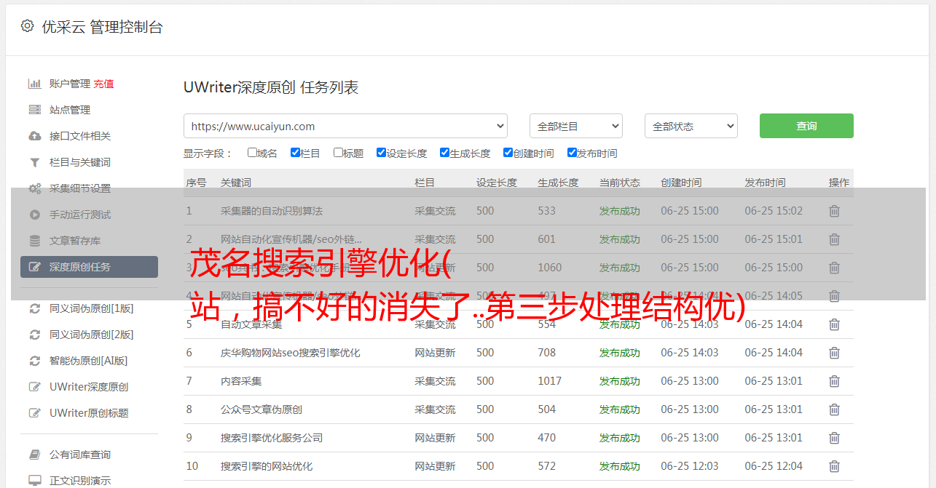Click keyword 搜索引擎的网站优化
This screenshot has height=488, width=936.
[x=267, y=466]
